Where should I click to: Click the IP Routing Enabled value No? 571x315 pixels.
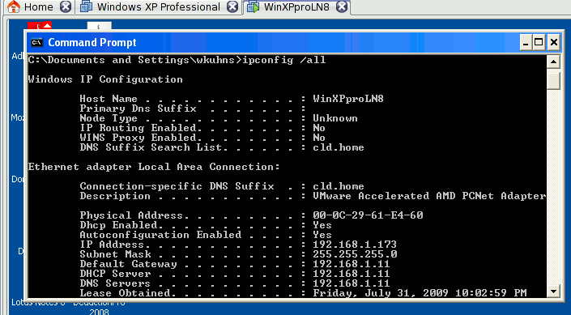318,128
